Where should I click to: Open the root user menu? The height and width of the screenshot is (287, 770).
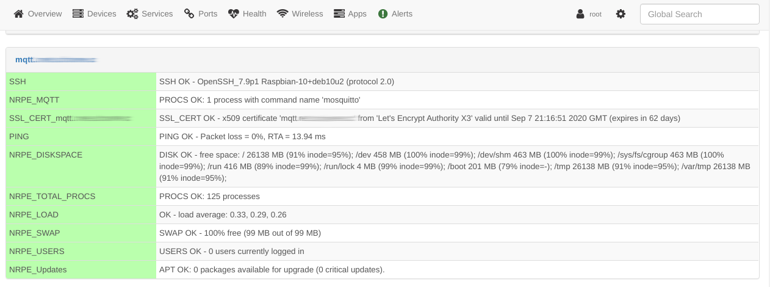[x=589, y=13]
